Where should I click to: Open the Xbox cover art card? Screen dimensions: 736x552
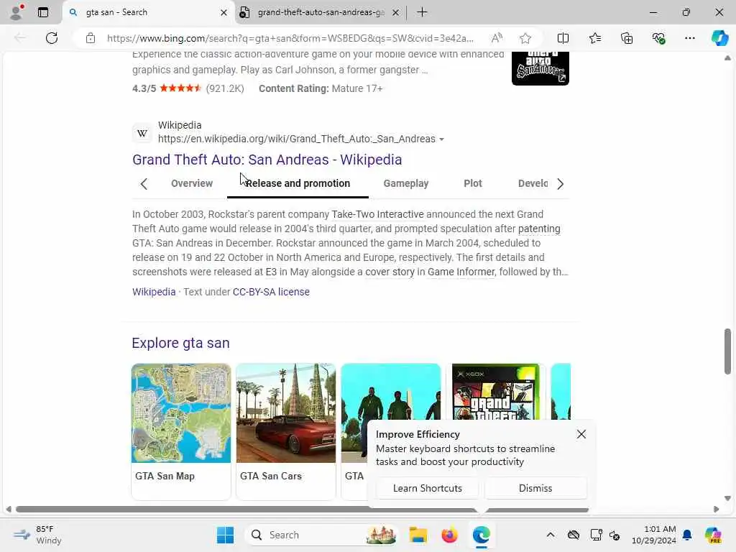click(x=496, y=392)
